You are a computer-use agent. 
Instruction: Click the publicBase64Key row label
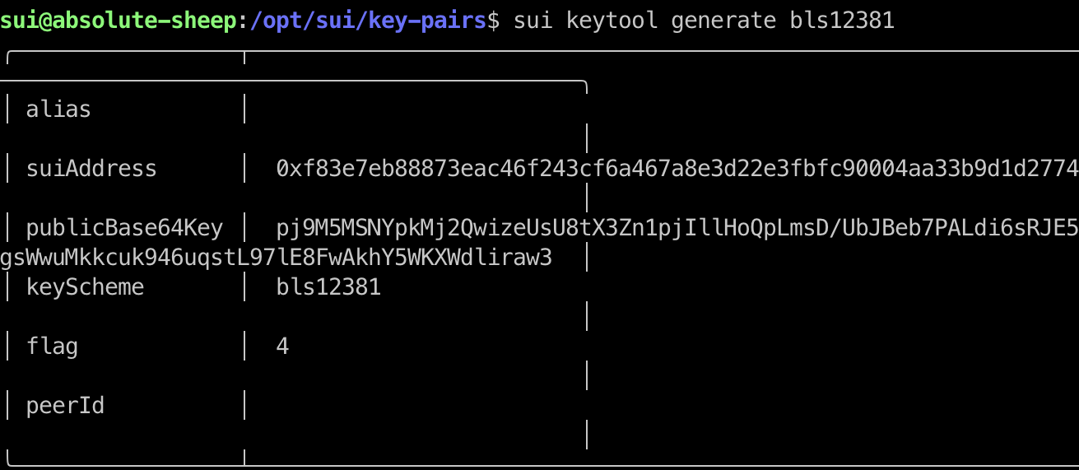(124, 228)
